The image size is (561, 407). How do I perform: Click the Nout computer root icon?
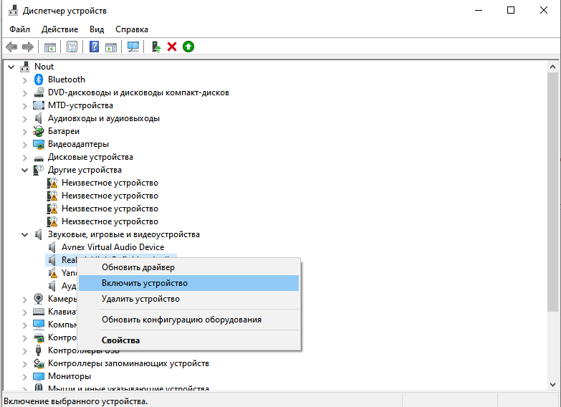pos(25,67)
